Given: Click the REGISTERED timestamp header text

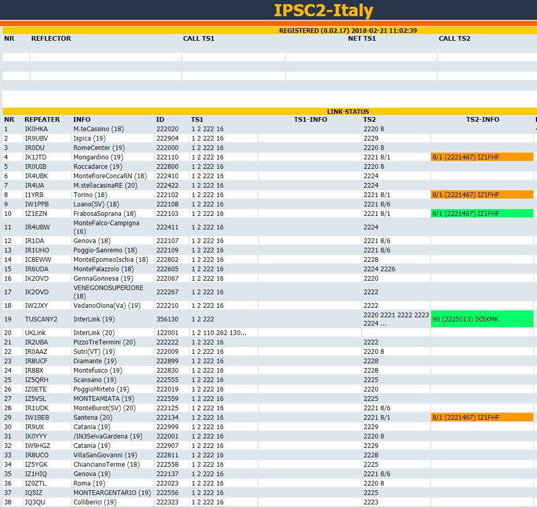Looking at the screenshot, I should tap(348, 30).
